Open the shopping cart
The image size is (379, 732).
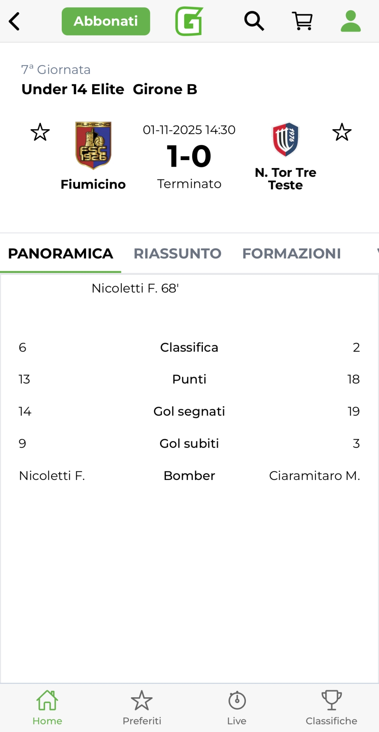(302, 21)
